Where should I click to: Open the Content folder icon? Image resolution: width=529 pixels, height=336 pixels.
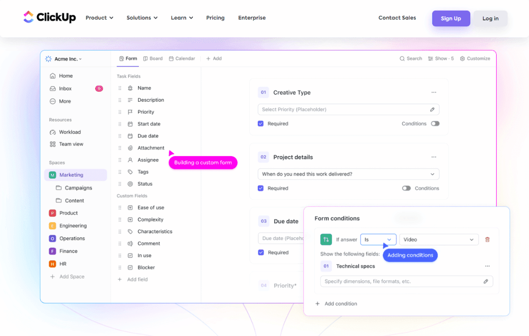(59, 200)
